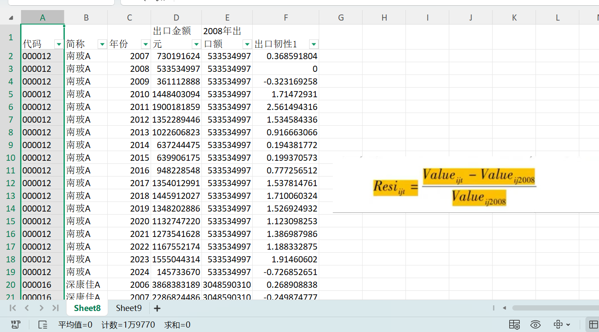Toggle the eye protection mode icon

pos(535,325)
